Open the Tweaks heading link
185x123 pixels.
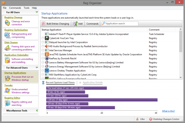[8, 85]
